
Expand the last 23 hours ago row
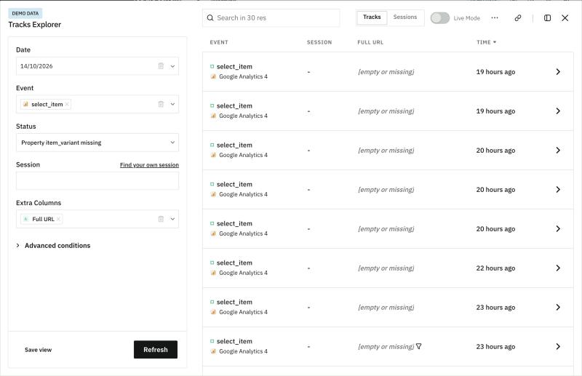[558, 346]
